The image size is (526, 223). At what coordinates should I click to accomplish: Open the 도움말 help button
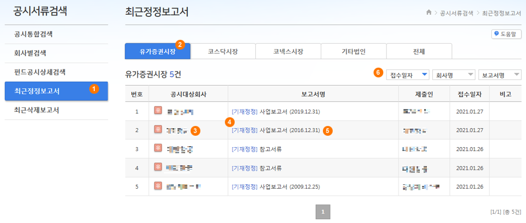506,34
